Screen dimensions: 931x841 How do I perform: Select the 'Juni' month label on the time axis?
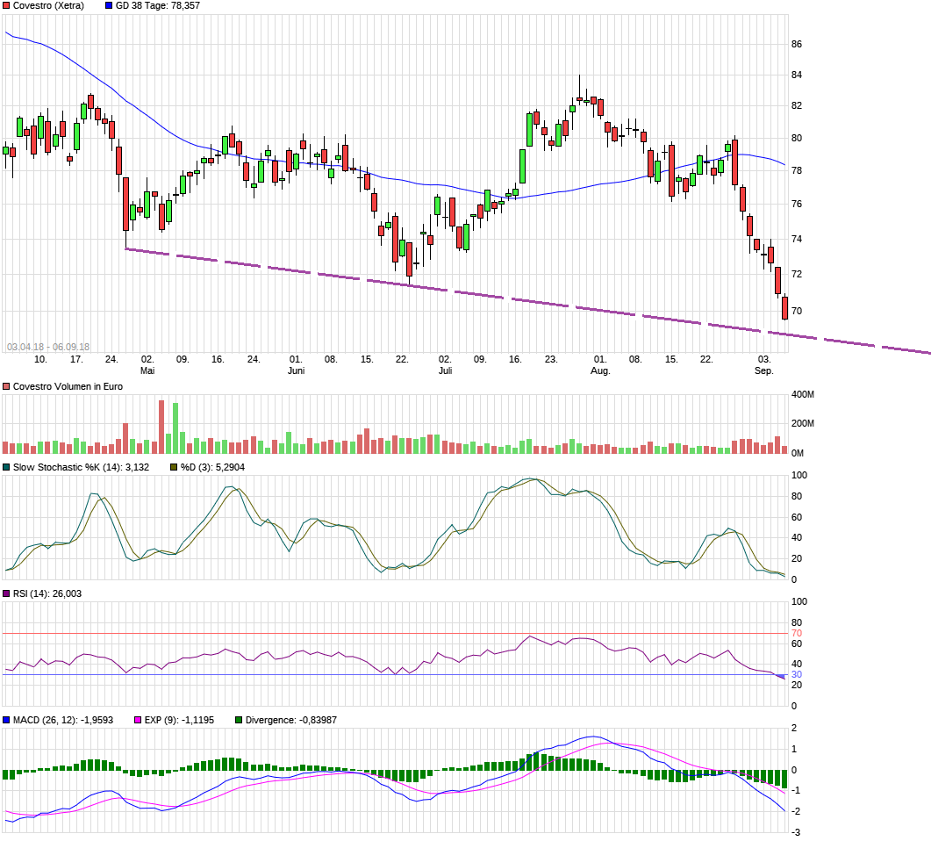pos(297,371)
